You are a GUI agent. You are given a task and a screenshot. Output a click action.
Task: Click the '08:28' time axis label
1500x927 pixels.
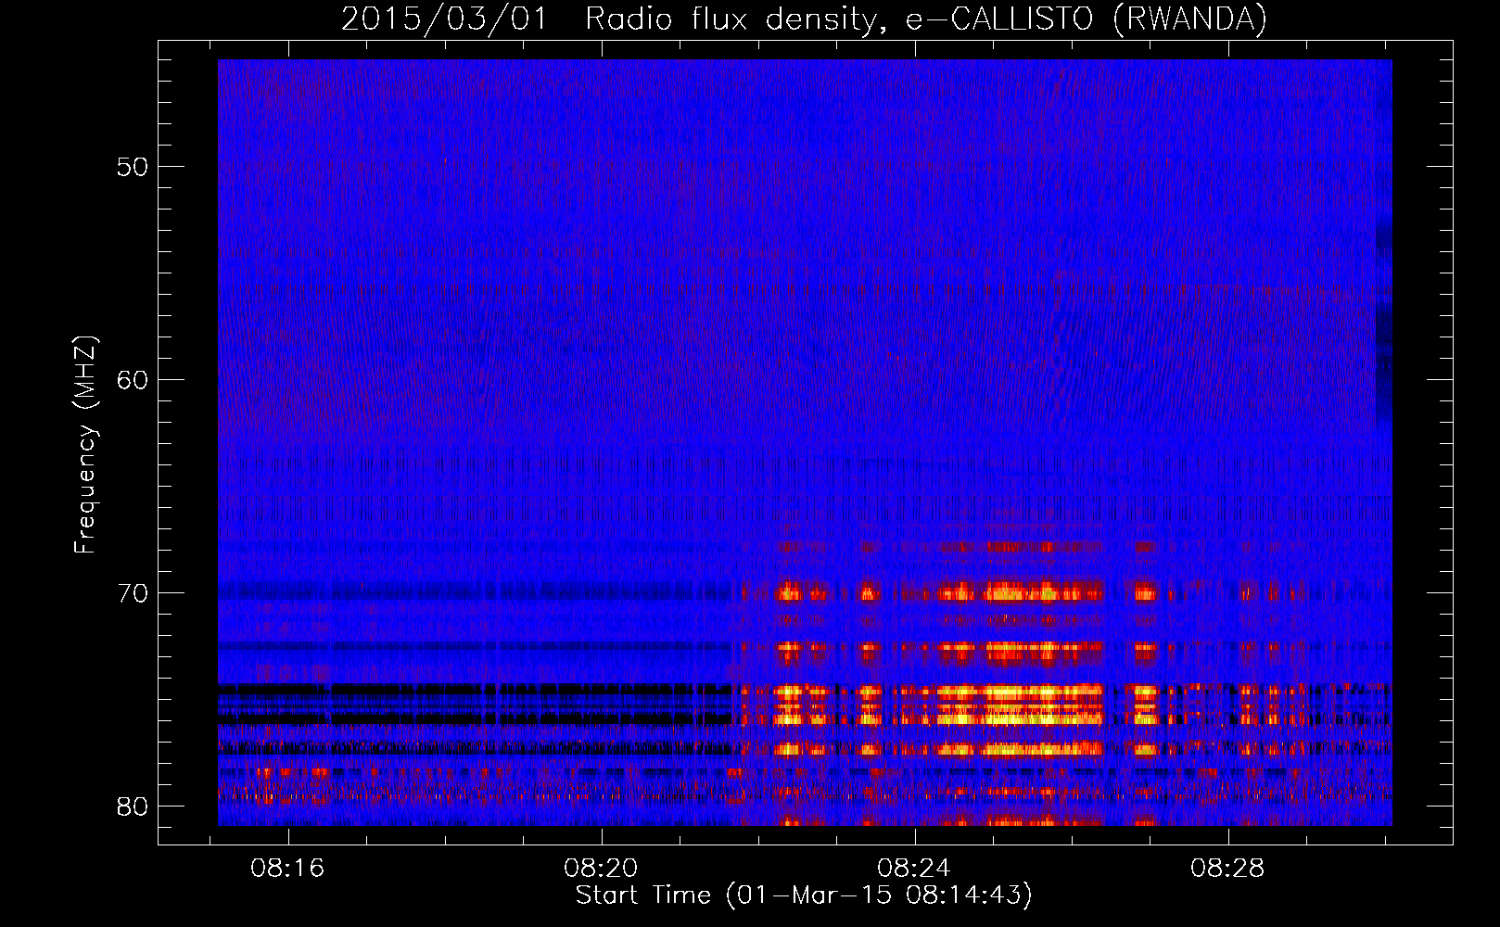point(1227,869)
